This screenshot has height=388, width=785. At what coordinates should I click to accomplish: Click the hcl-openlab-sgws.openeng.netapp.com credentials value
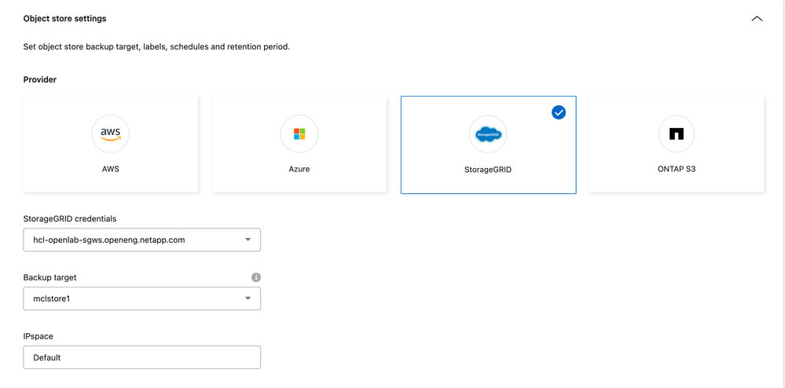tap(109, 240)
